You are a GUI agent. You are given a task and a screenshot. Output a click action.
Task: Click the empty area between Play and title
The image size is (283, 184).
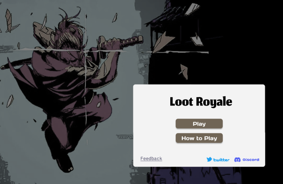[199, 113]
